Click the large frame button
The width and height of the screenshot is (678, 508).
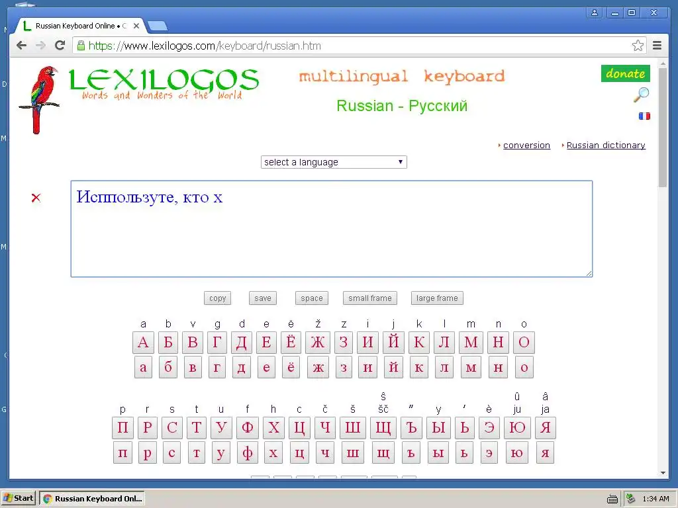point(437,298)
